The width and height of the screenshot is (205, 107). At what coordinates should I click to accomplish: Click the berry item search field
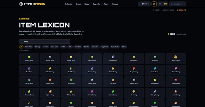(x=45, y=41)
